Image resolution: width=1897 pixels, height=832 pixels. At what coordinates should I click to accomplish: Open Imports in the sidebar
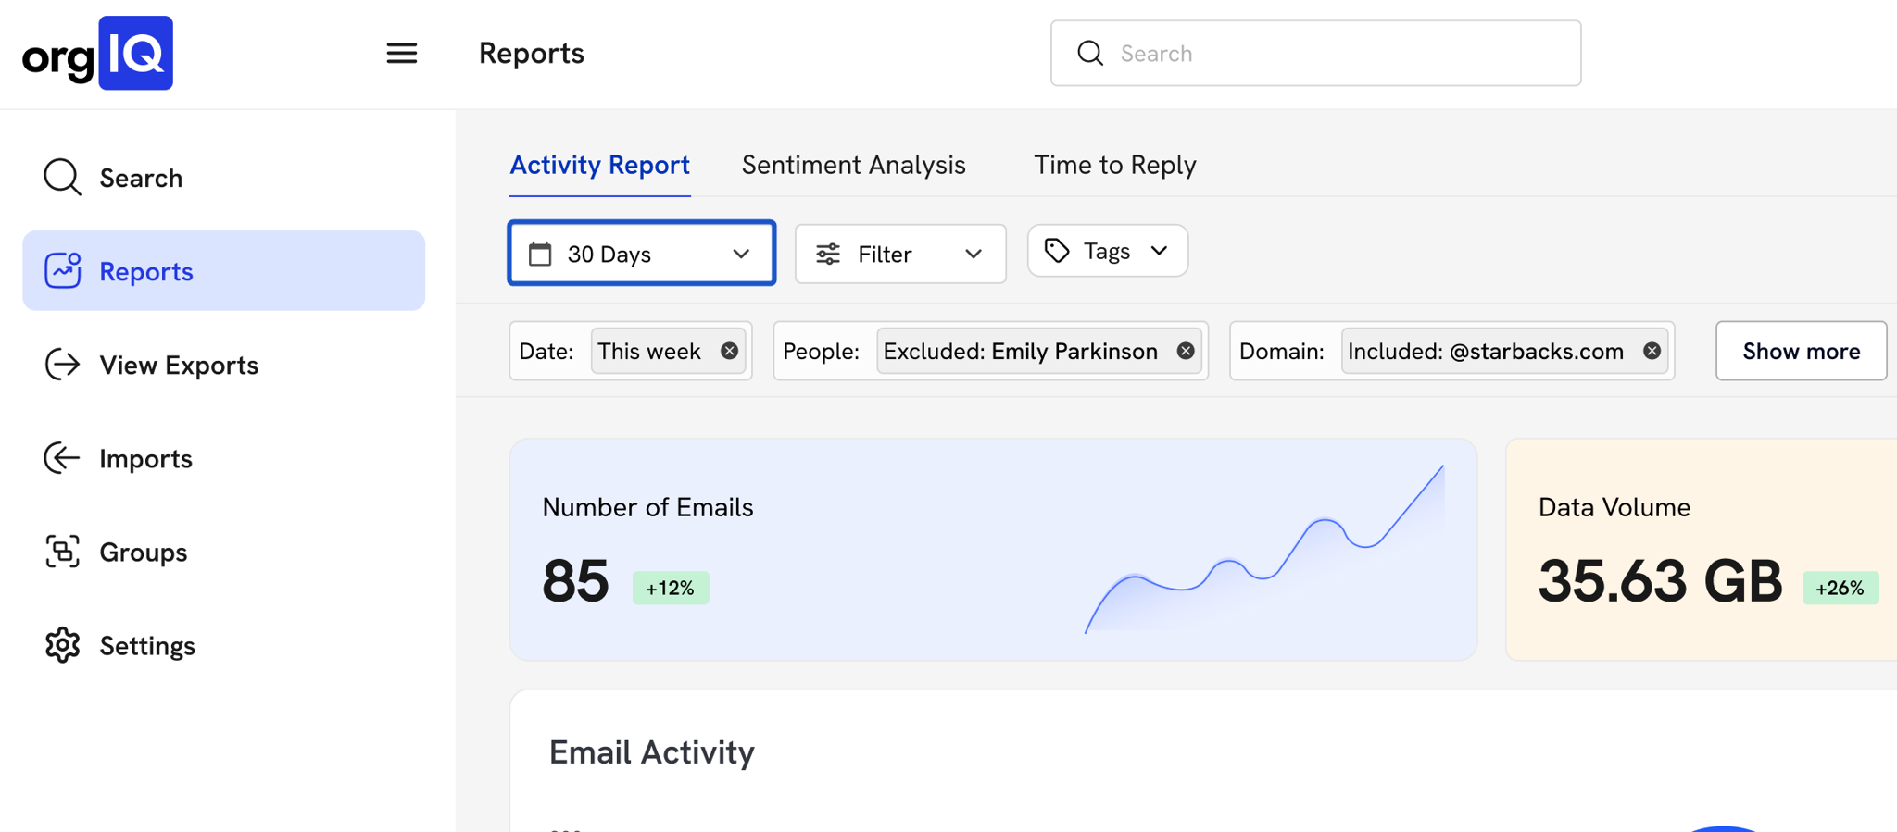(x=224, y=458)
